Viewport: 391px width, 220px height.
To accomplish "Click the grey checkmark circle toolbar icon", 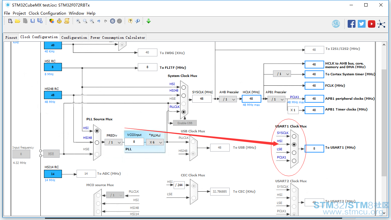I will click(120, 21).
